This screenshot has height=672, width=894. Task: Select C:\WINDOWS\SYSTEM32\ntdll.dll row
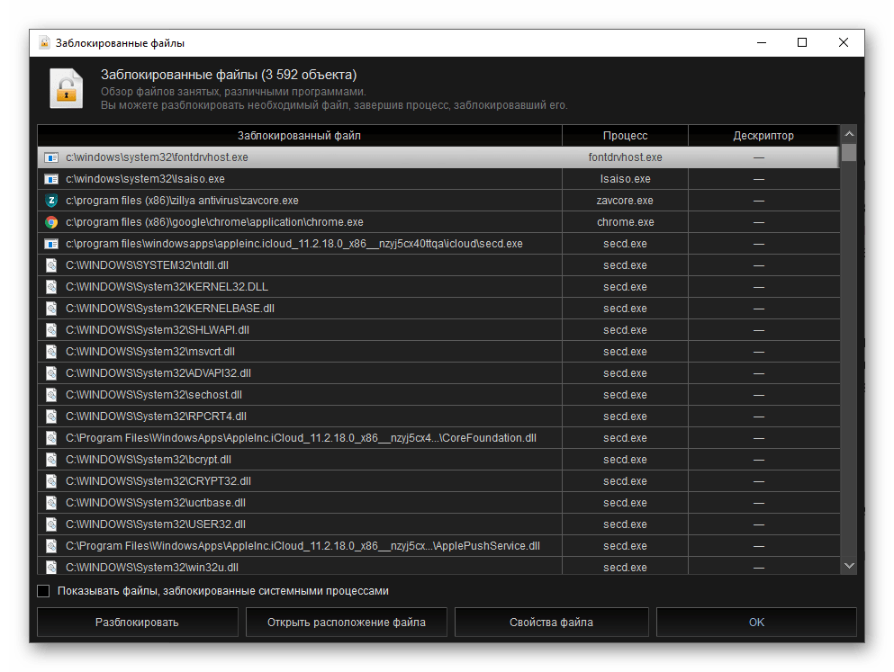tap(438, 265)
